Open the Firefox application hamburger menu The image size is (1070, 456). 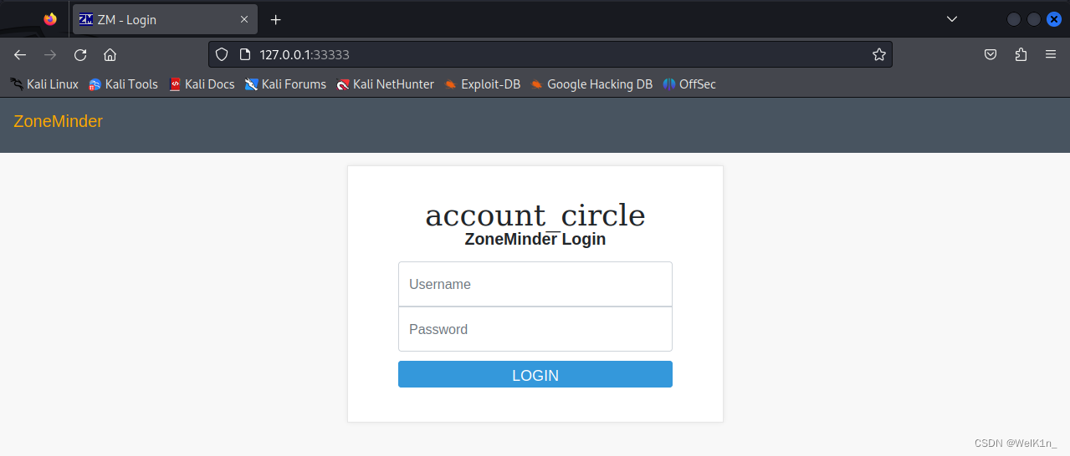pyautogui.click(x=1051, y=54)
